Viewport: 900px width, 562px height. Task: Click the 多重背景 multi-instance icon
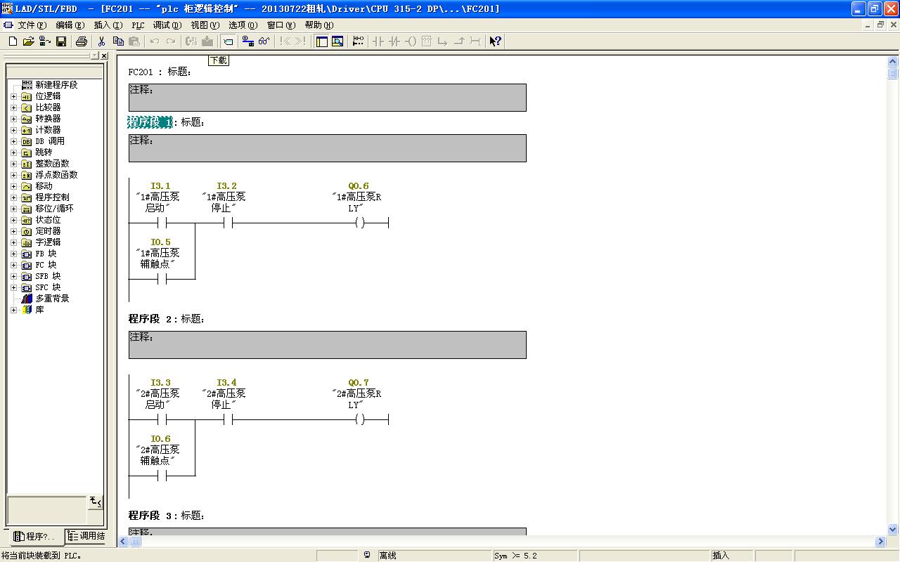(x=27, y=299)
